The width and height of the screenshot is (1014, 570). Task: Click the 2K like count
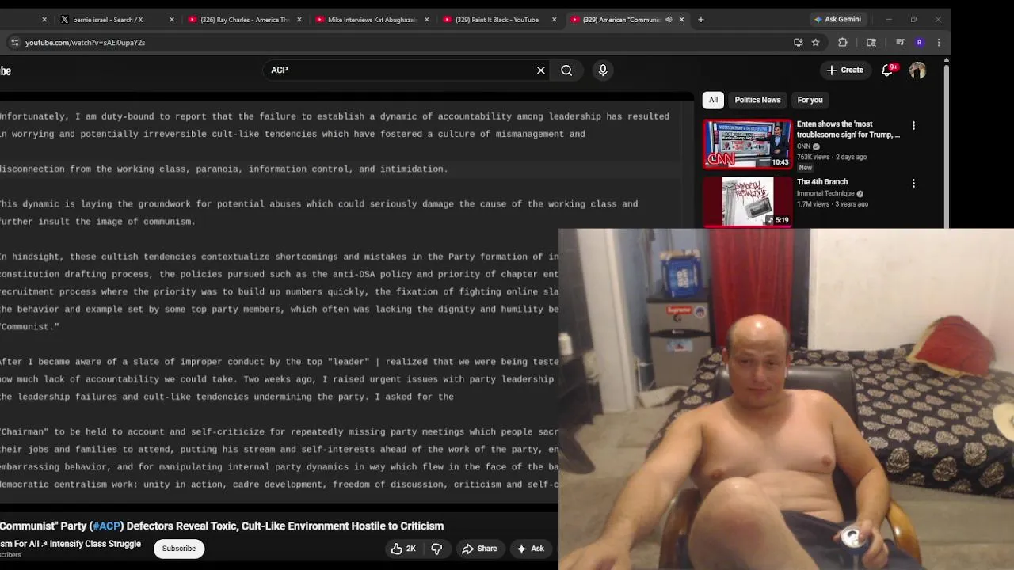tap(410, 549)
